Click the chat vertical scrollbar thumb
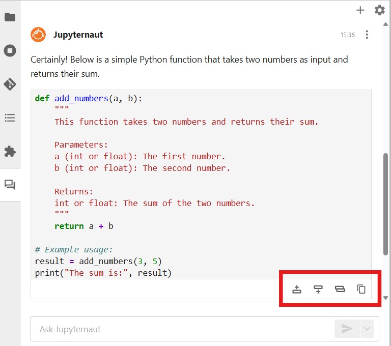The image size is (391, 346). (x=385, y=204)
